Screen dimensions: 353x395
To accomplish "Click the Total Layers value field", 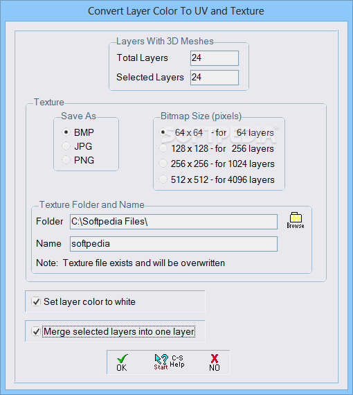I will [x=215, y=58].
